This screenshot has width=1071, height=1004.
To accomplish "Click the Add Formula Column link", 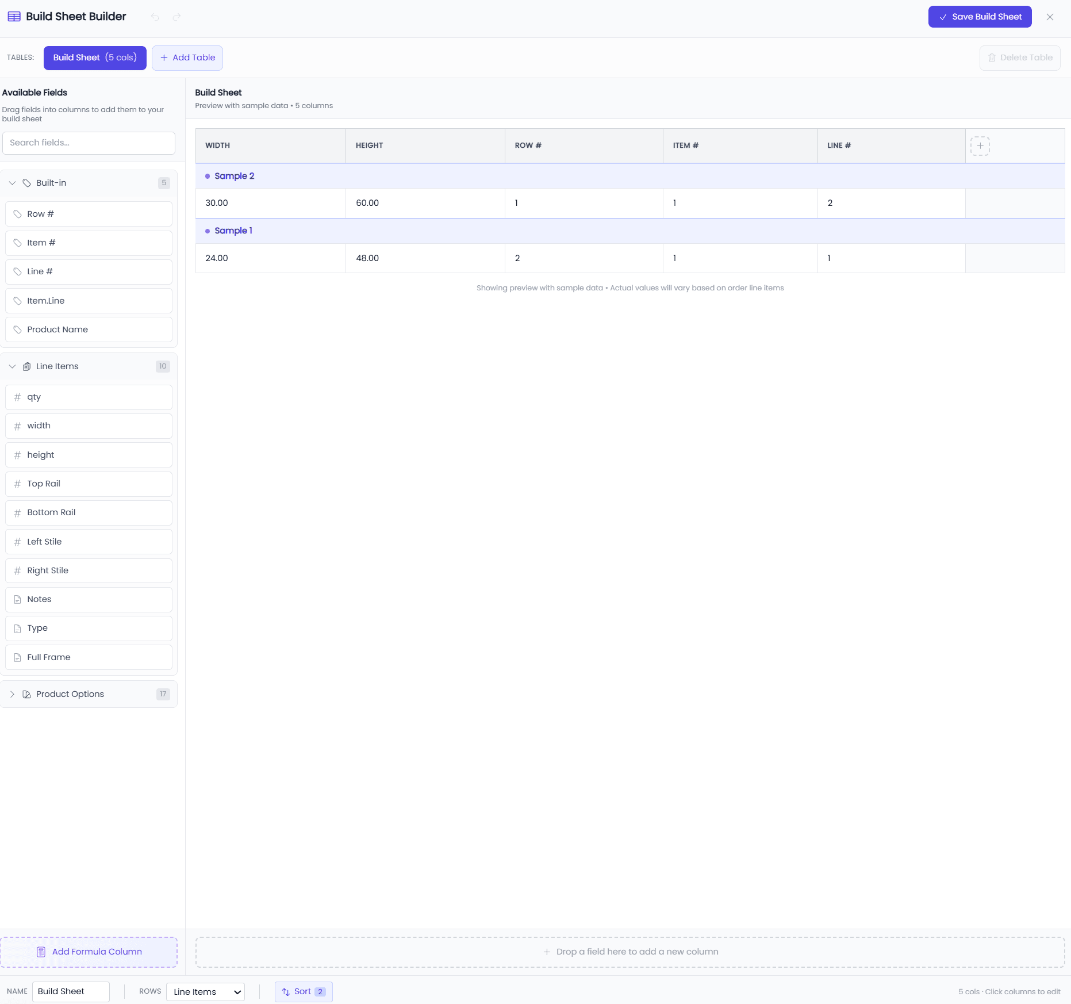I will (89, 952).
